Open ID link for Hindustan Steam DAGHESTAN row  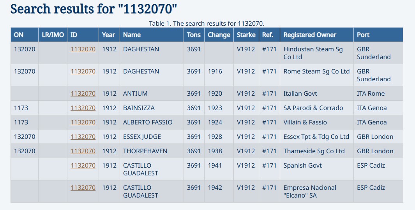(x=83, y=49)
